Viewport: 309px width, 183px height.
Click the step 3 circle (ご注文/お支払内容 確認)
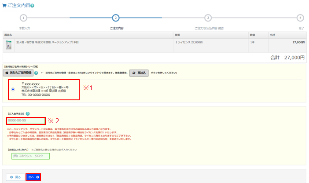[x=208, y=18]
